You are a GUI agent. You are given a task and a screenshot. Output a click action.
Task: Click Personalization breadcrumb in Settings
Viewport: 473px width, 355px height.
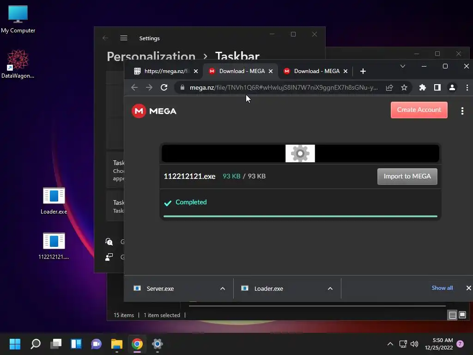(x=151, y=56)
